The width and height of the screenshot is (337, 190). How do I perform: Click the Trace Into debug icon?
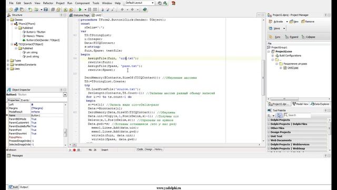coord(103,9)
